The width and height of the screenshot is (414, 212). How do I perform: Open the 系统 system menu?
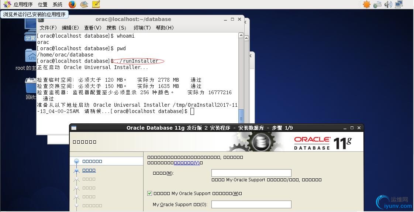coord(58,4)
